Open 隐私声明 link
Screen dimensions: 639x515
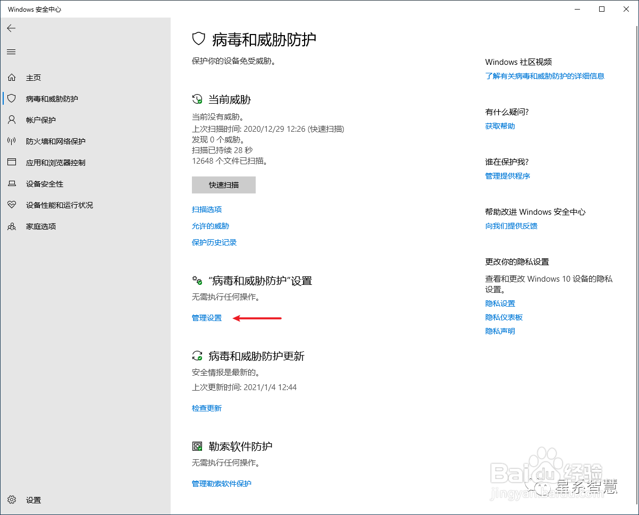[500, 331]
